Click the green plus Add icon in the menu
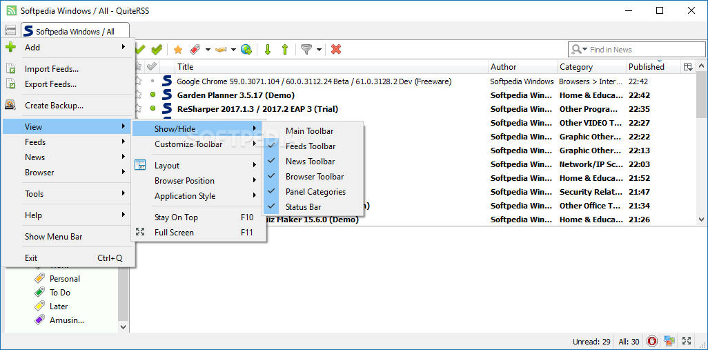The image size is (708, 350). (11, 47)
